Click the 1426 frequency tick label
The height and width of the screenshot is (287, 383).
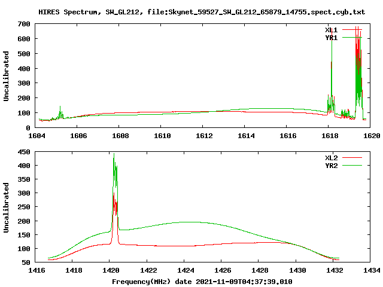(223, 270)
